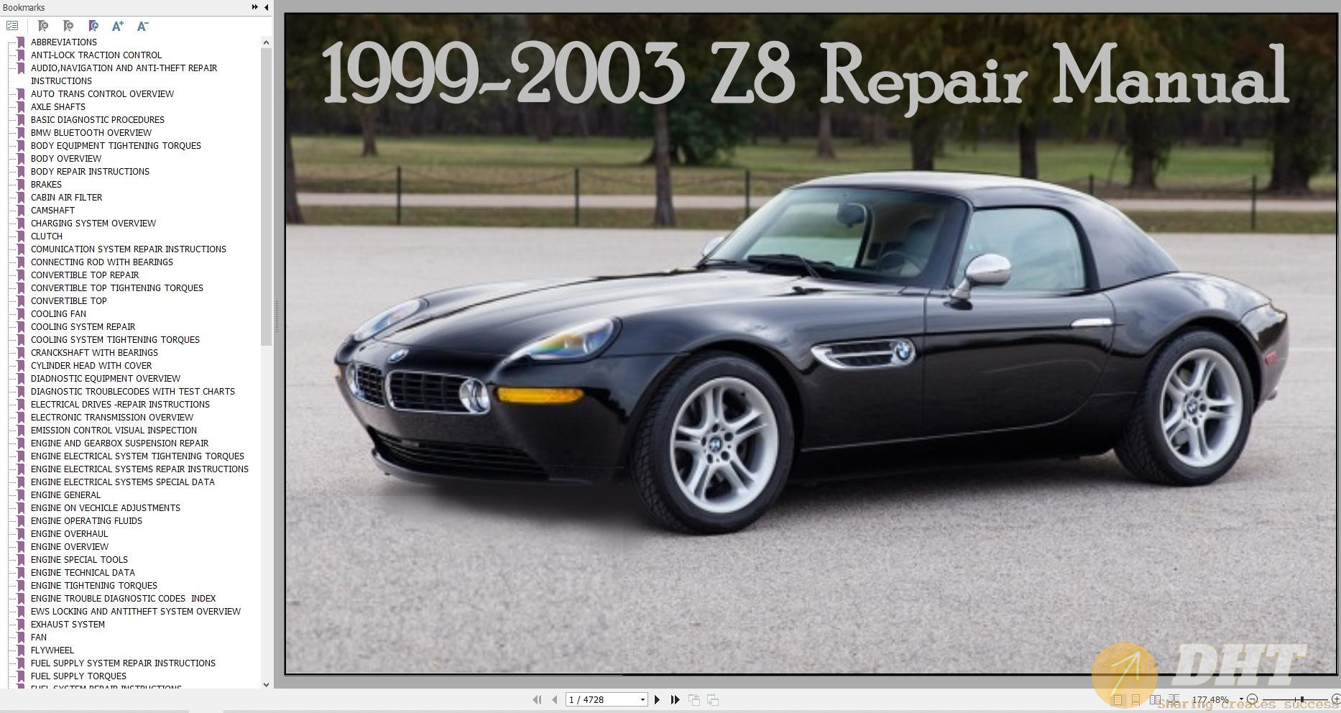Decrease bookmark text size with A- icon

pos(142,26)
